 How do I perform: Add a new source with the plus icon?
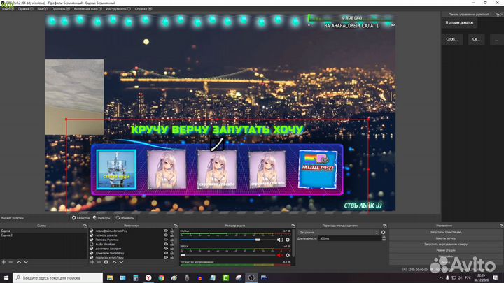coord(91,261)
